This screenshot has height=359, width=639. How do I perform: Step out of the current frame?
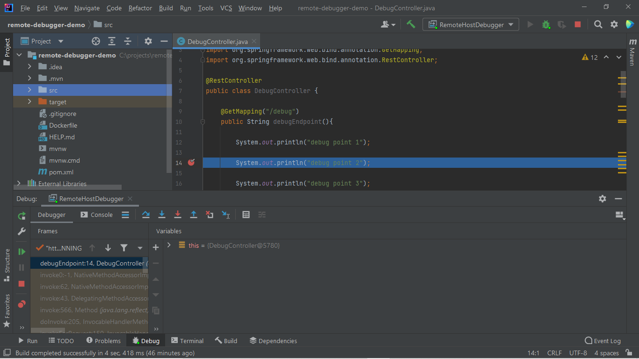point(194,215)
